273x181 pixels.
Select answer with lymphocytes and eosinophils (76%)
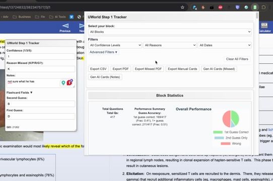27,175
